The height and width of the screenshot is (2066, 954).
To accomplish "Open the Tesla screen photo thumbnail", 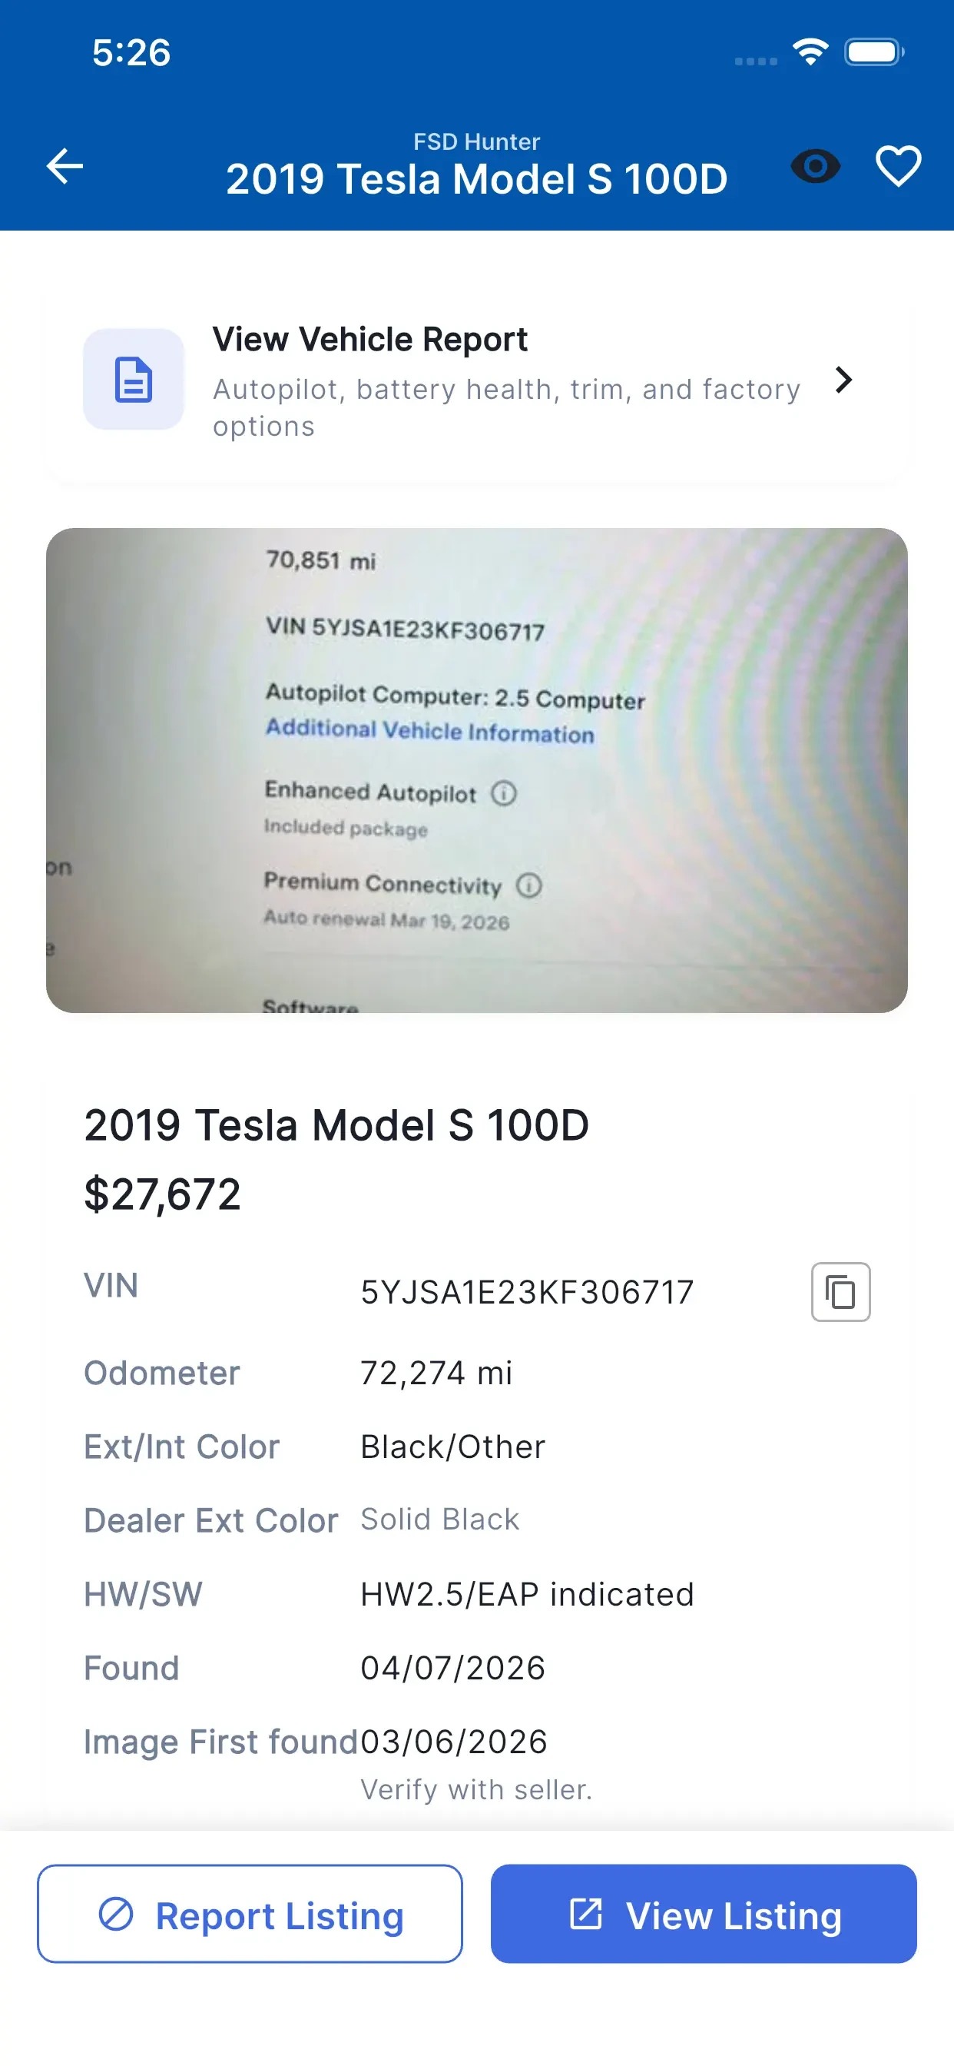I will pyautogui.click(x=476, y=770).
